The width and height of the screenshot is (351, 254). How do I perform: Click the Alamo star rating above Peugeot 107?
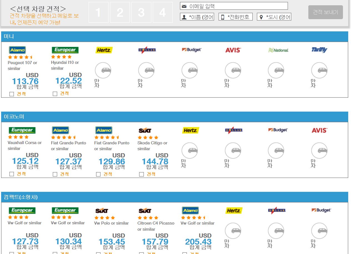coord(21,57)
